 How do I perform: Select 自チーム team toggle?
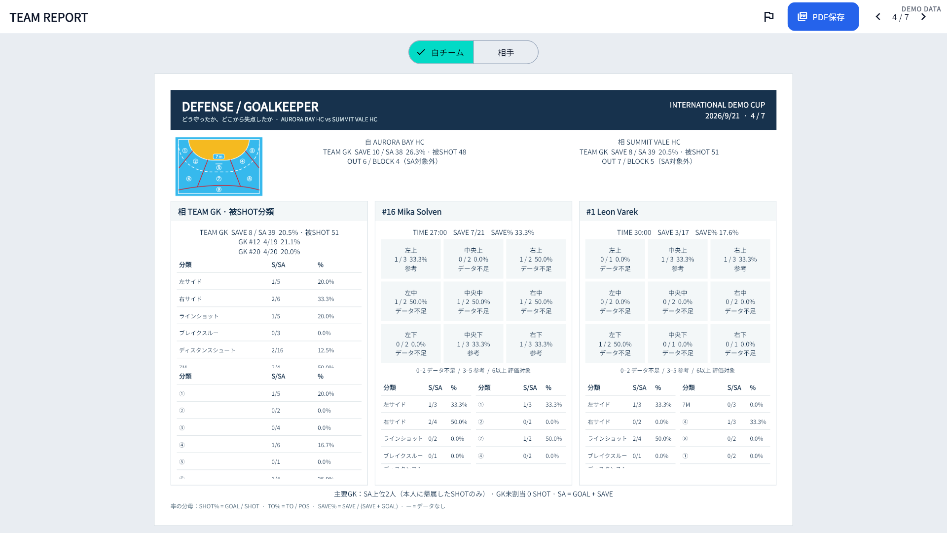coord(441,52)
